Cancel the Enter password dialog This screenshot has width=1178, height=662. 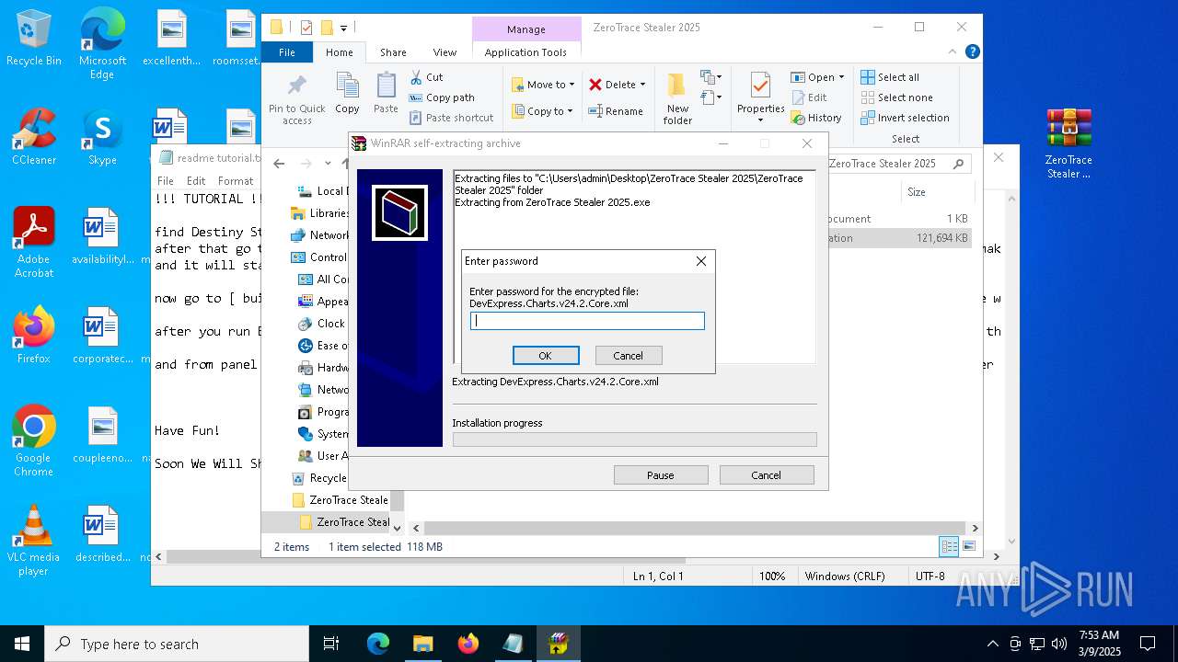click(628, 356)
